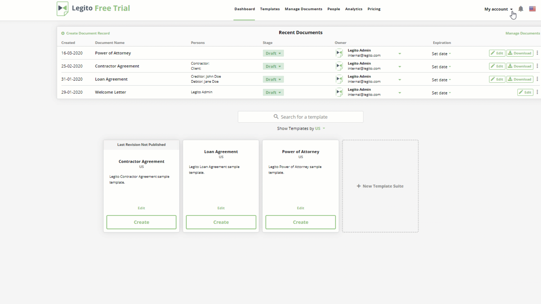Expand owner dropdown arrow for Power of Attorney
Screen dimensions: 541x304
pyautogui.click(x=400, y=53)
